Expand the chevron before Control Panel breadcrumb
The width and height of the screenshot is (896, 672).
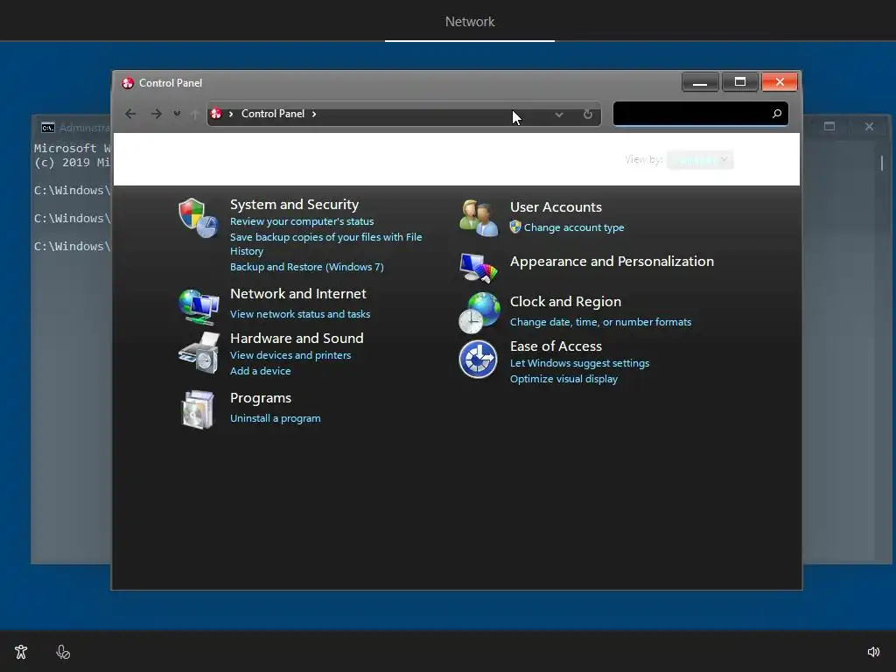tap(231, 114)
